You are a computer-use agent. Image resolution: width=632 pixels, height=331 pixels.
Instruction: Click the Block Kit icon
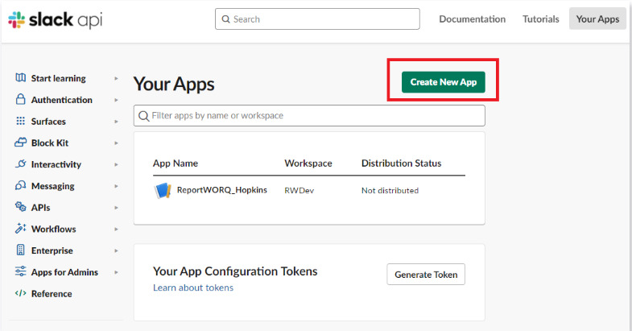coord(20,143)
